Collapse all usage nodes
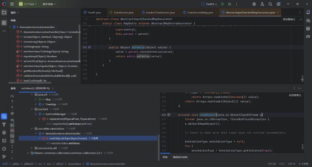The width and height of the screenshot is (312, 167). coord(12,151)
